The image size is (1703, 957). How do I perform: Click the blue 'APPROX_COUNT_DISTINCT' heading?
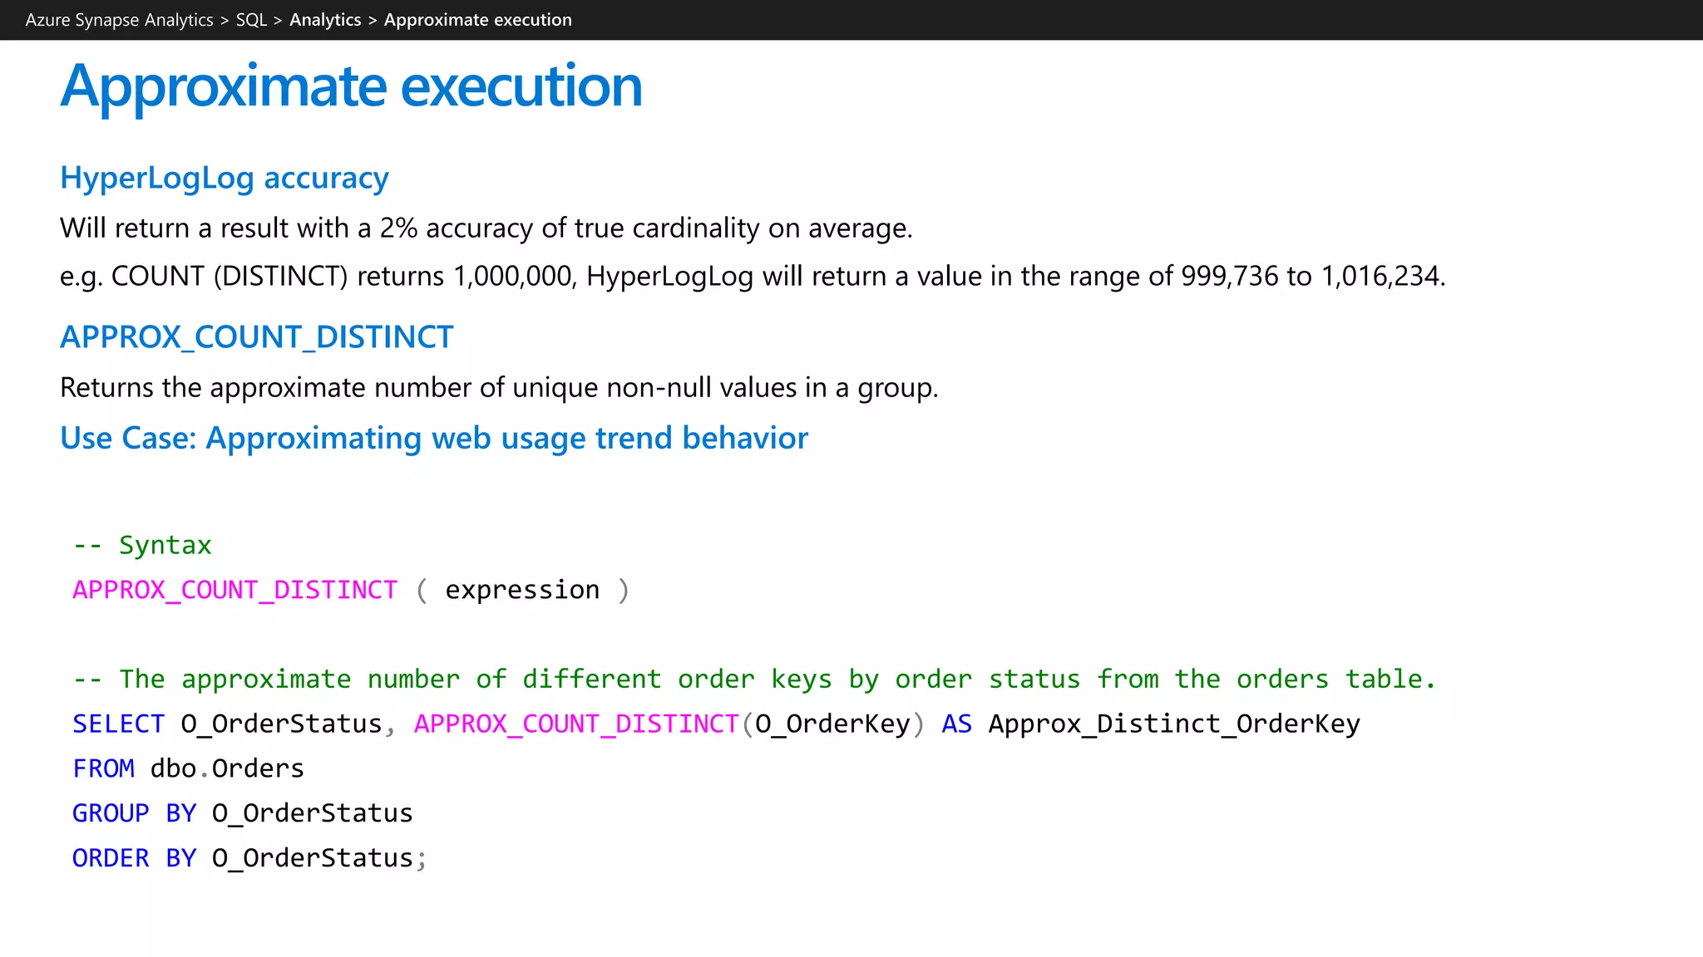tap(257, 337)
